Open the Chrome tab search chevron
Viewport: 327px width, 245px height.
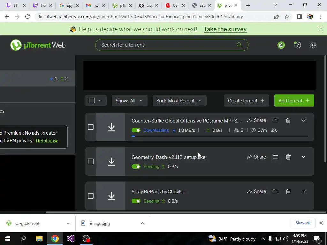pos(276,4)
